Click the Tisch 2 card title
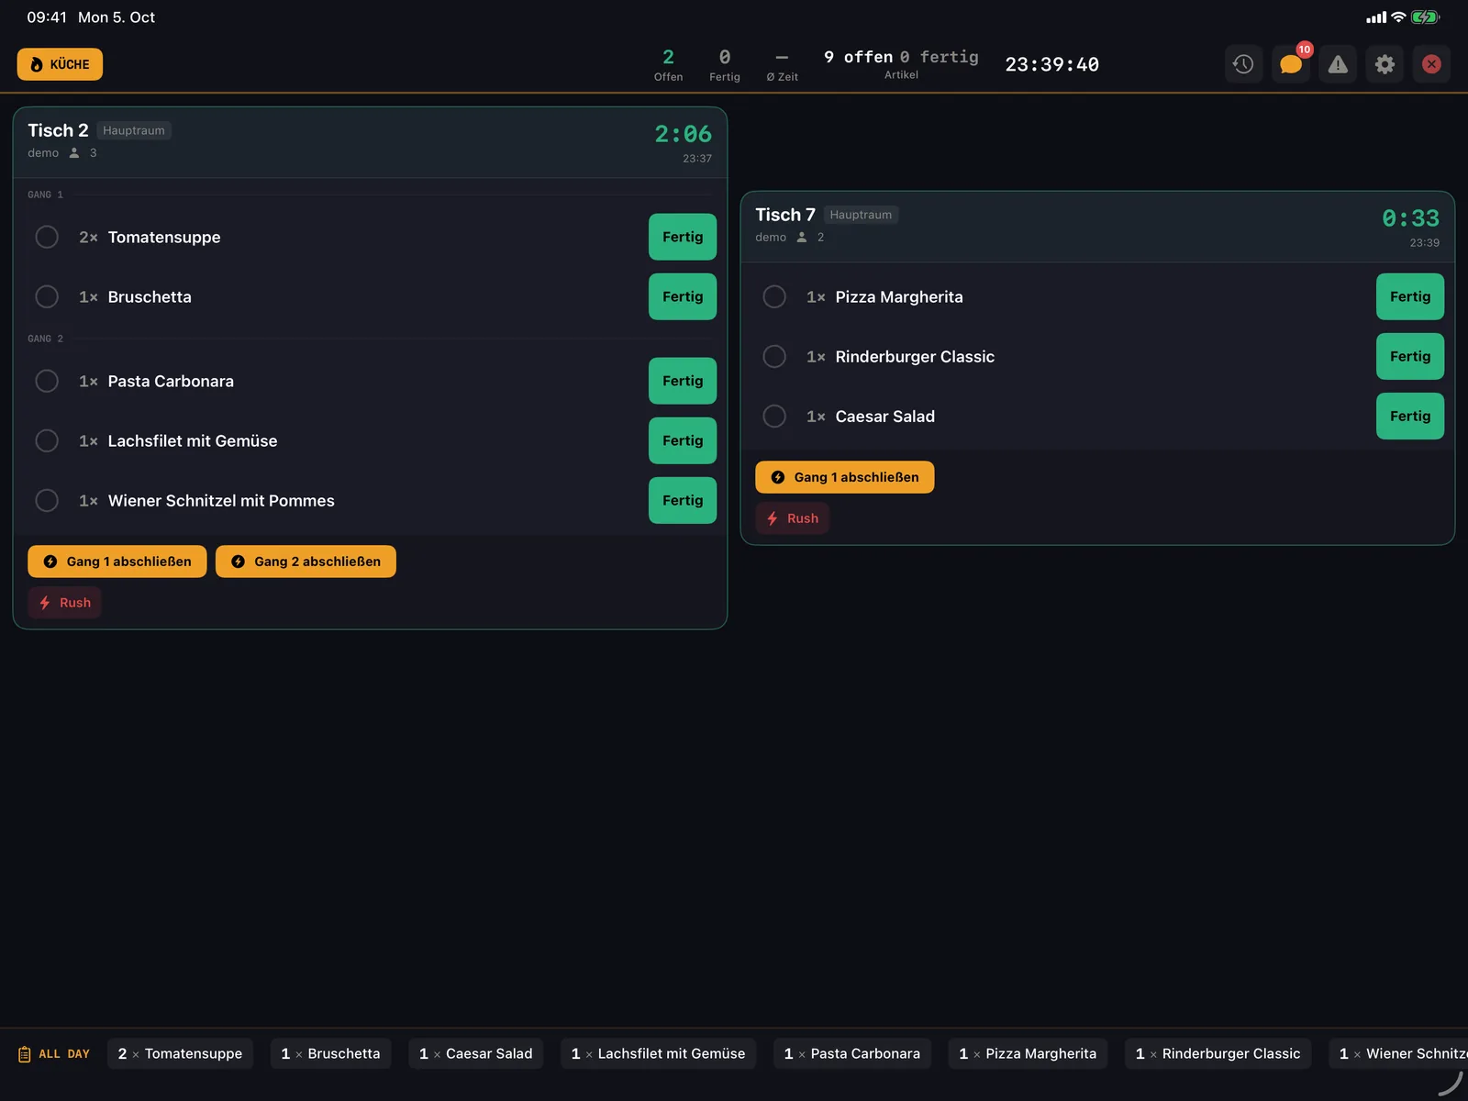1468x1101 pixels. [x=58, y=130]
